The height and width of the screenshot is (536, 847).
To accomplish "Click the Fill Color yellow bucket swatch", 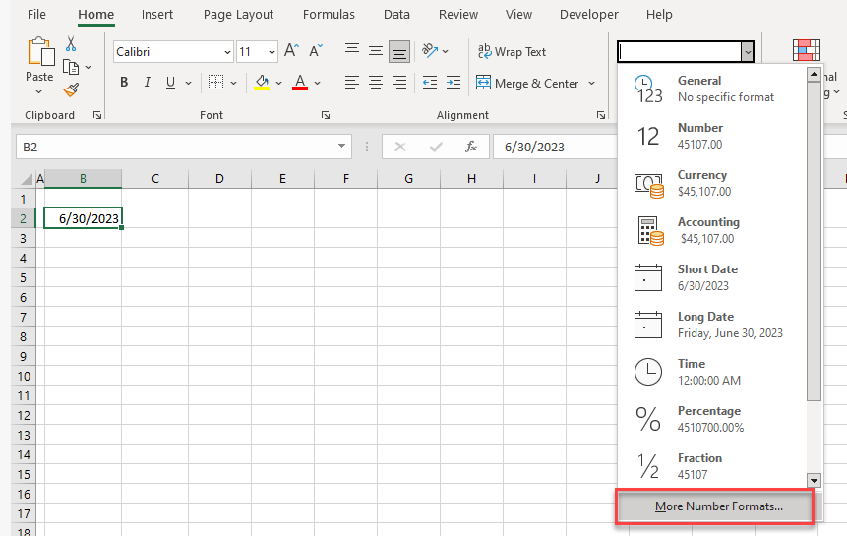I will tap(262, 83).
